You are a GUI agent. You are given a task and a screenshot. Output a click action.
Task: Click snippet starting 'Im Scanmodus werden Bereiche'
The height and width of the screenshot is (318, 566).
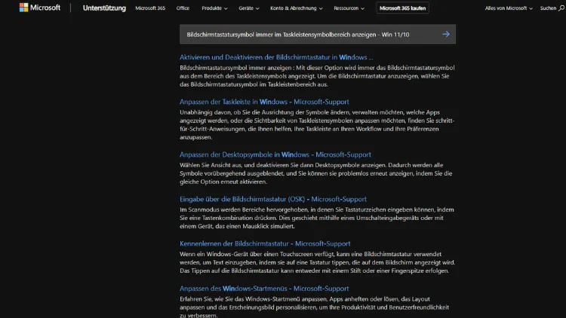(317, 218)
